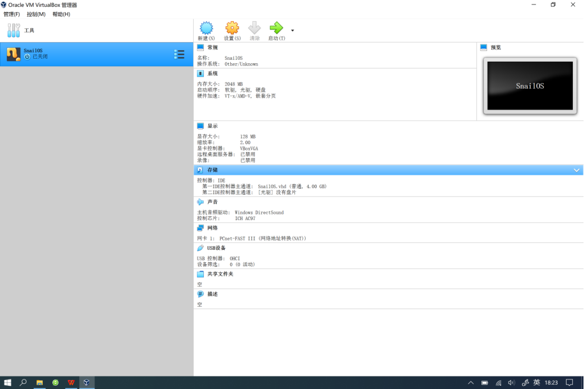Click the 没有盘片 optical drive entry

click(277, 193)
